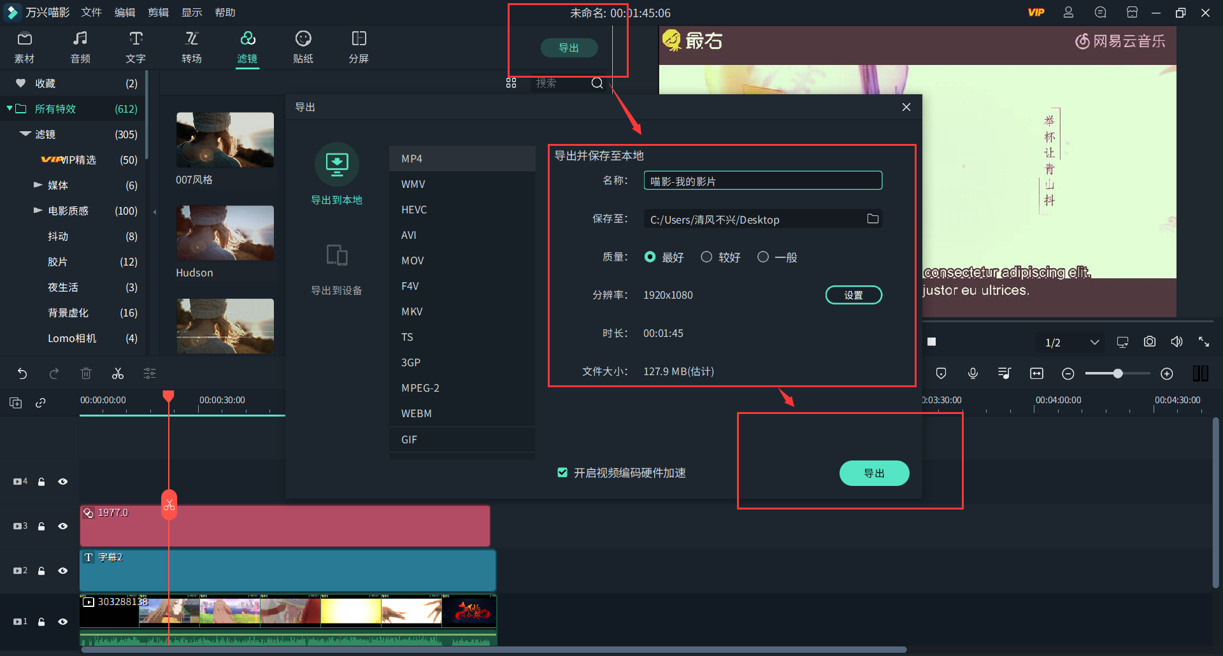Click the microphone recording icon
The image size is (1223, 656).
[973, 373]
